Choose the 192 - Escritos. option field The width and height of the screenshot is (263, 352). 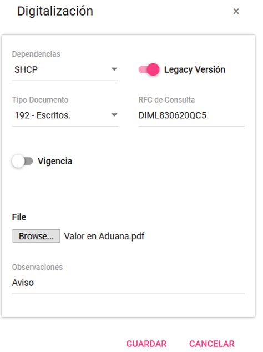point(65,115)
